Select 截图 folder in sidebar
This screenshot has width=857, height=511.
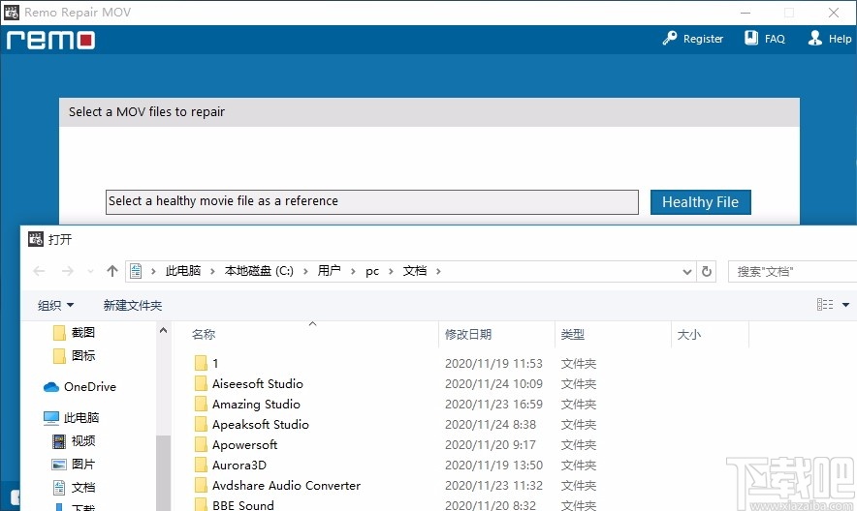coord(82,333)
